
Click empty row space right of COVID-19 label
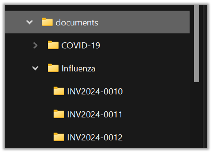[x=144, y=45]
